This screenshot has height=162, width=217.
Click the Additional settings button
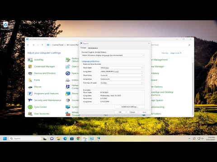click(x=129, y=107)
